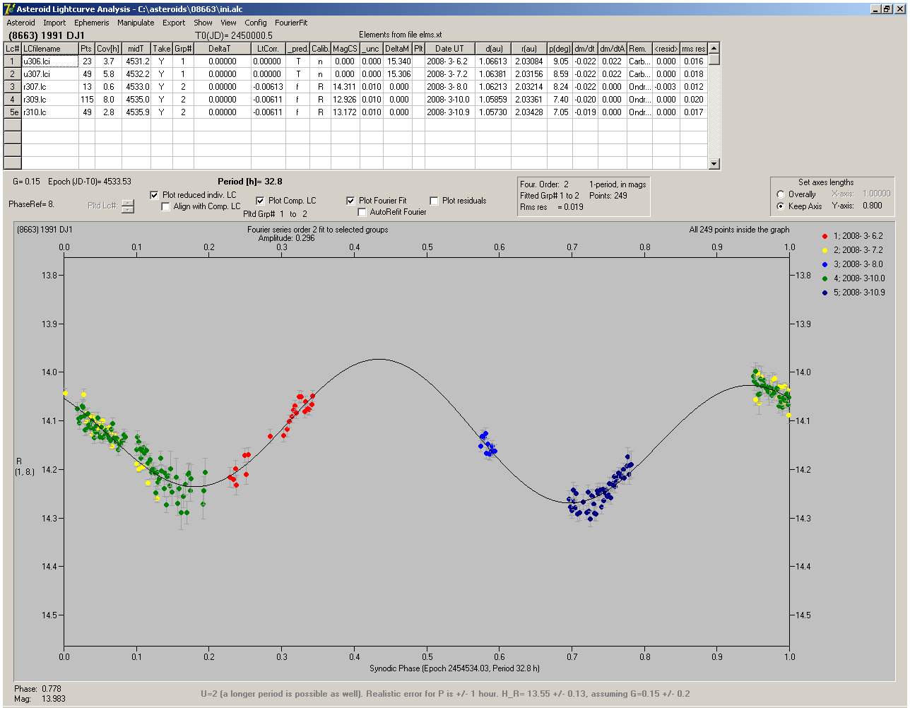Image resolution: width=910 pixels, height=708 pixels.
Task: Click MagCS value 12.926 in row 4
Action: pyautogui.click(x=345, y=100)
